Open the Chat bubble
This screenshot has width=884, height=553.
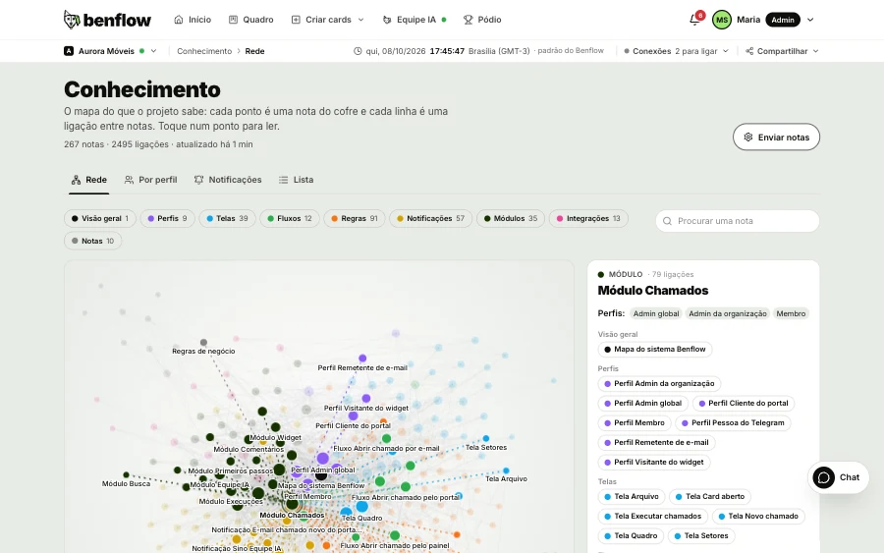tap(838, 477)
